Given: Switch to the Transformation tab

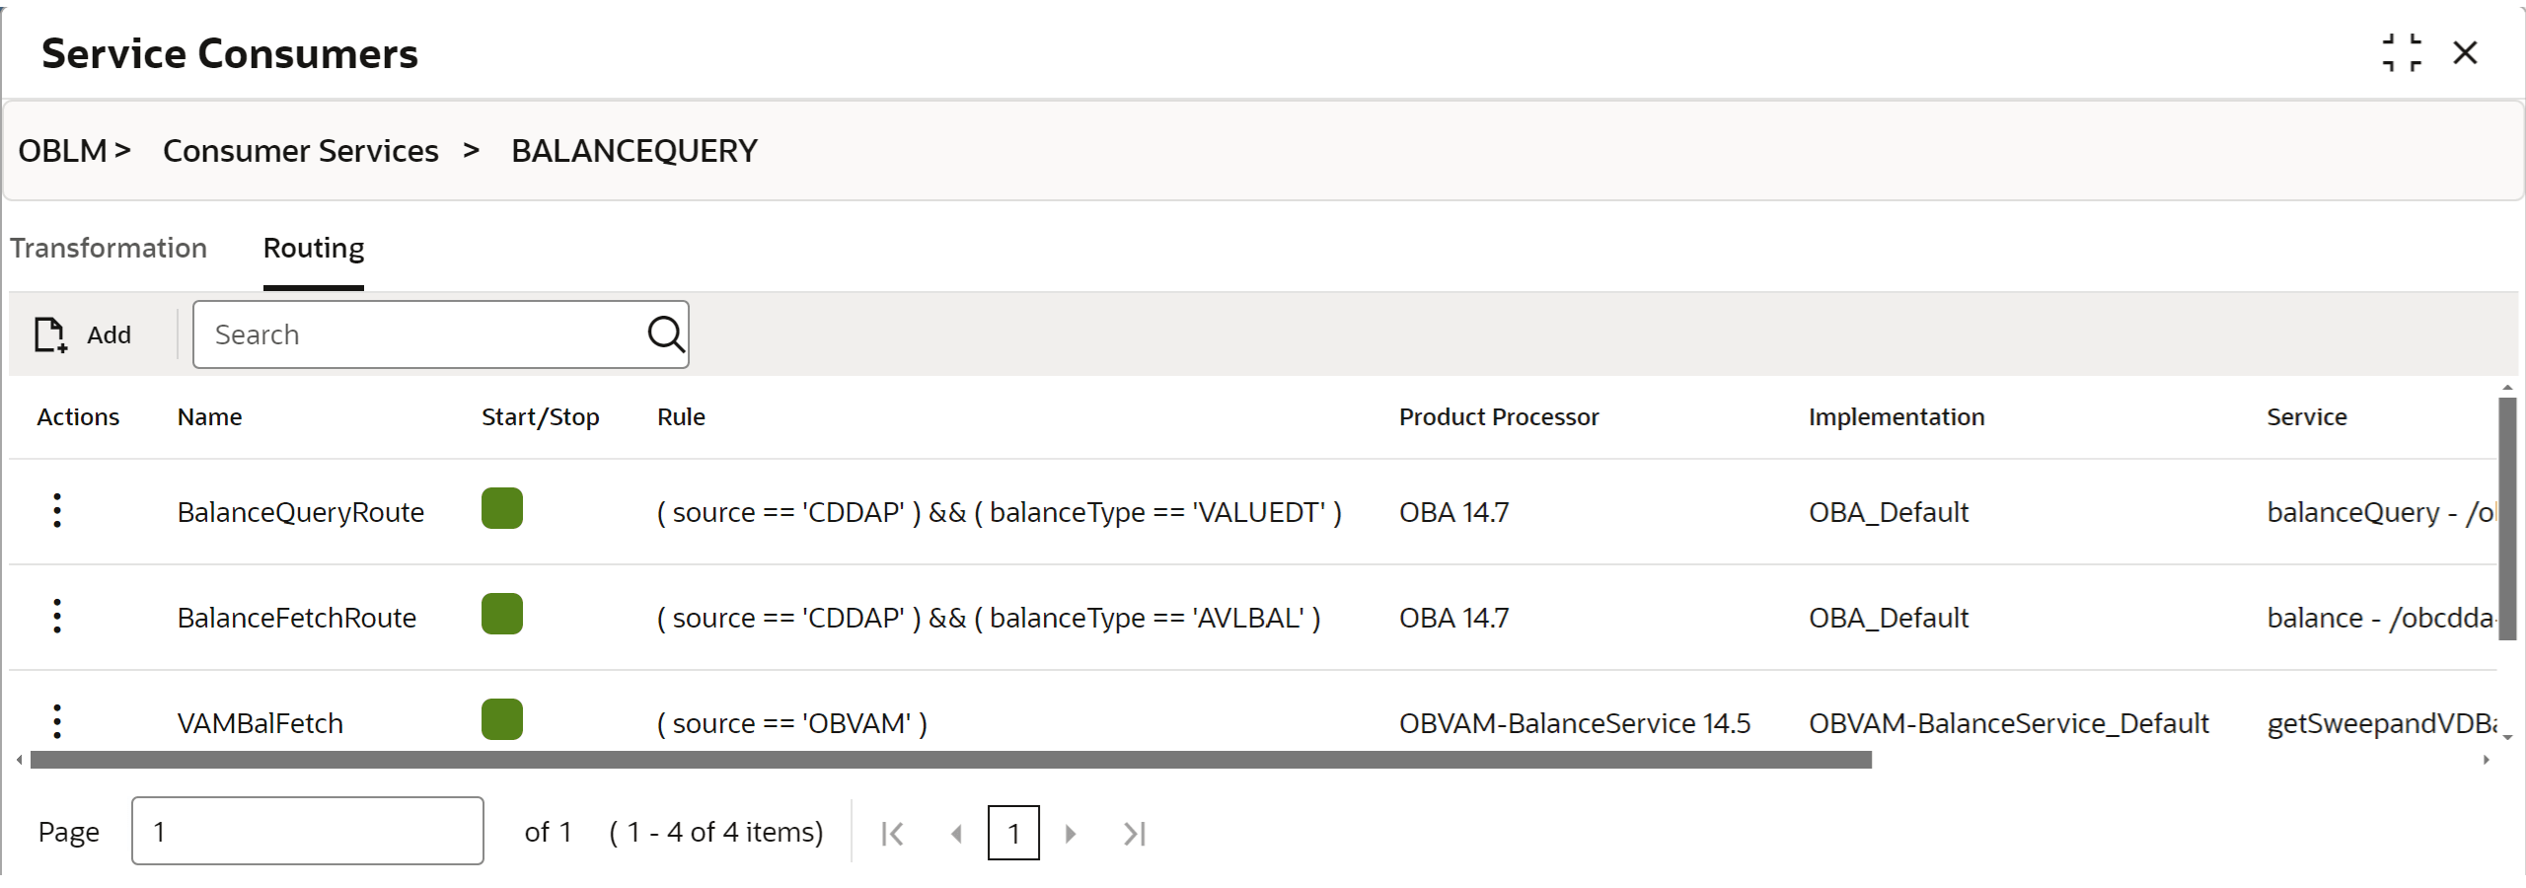Looking at the screenshot, I should [109, 248].
